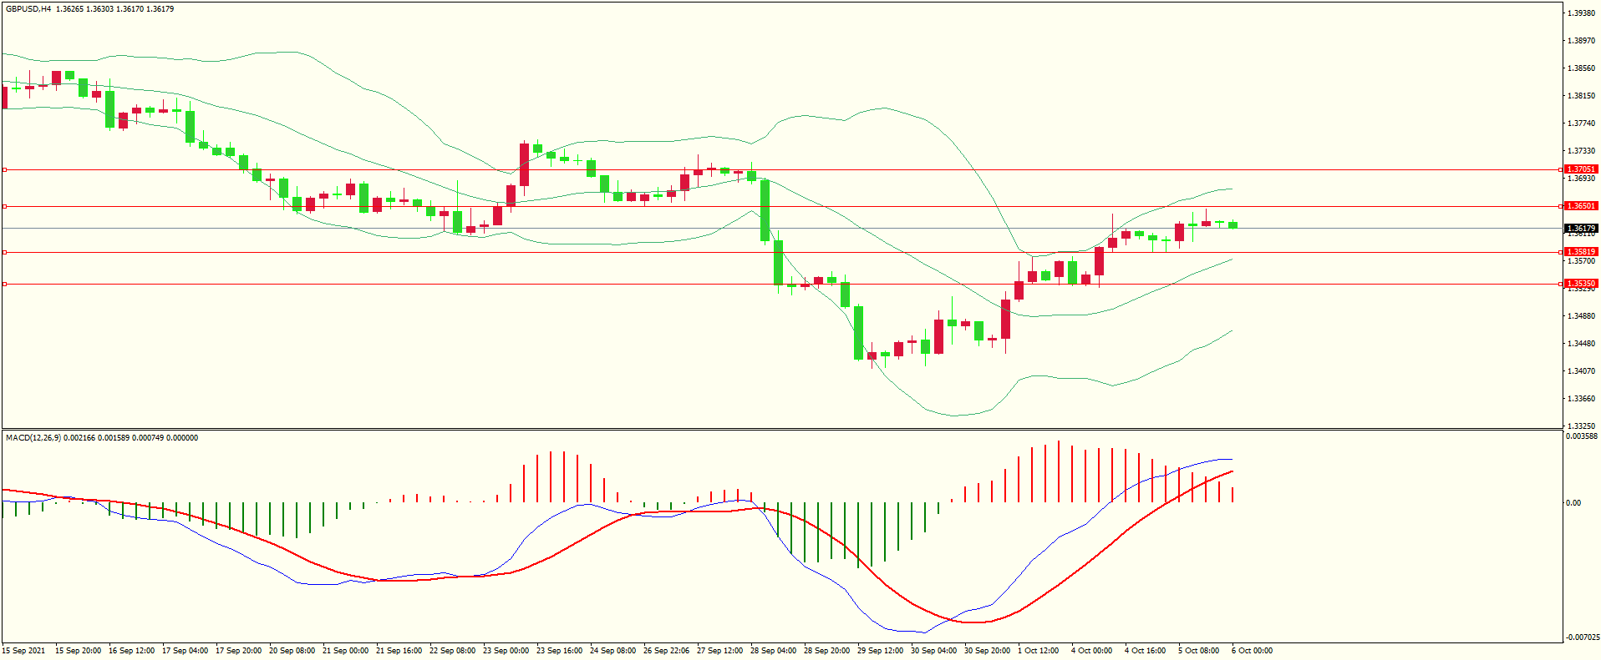Click the 16 Sep 12:00 time label
This screenshot has width=1601, height=660.
[x=131, y=651]
